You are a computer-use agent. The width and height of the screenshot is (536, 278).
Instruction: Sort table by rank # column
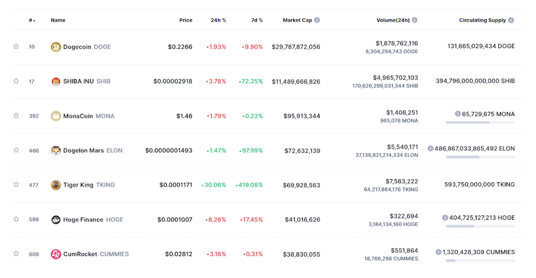(x=32, y=20)
